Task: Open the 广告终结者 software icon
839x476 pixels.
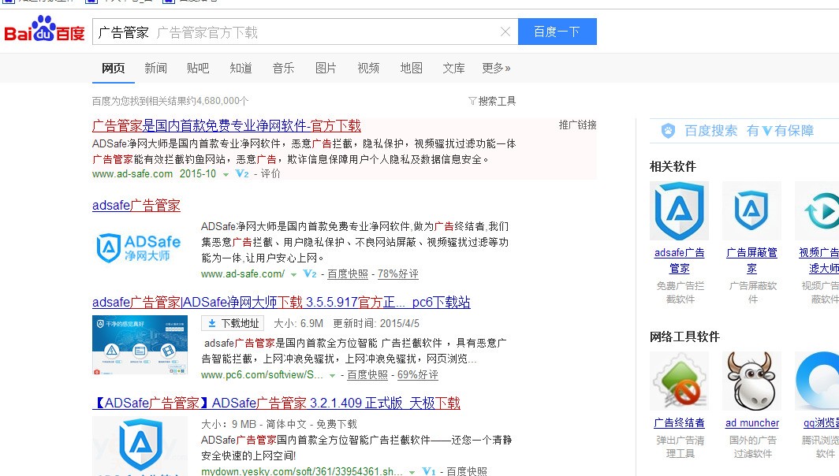Action: 679,381
